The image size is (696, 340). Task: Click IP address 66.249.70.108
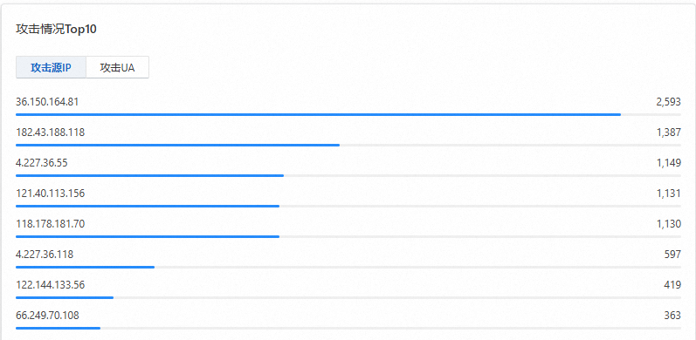tap(47, 316)
